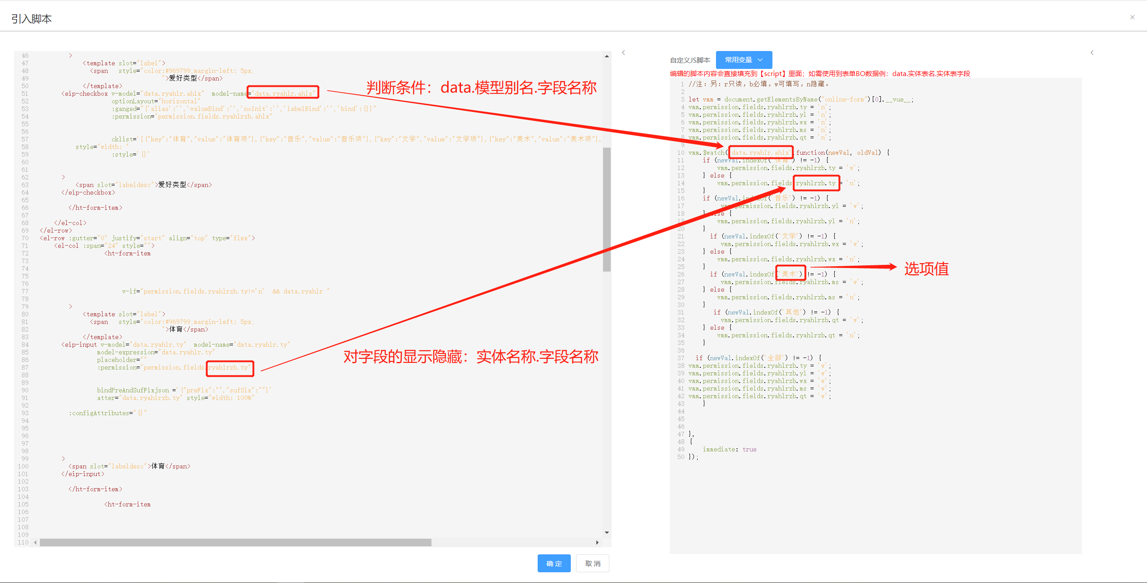Click the eip-checkbox opening tag line
The height and width of the screenshot is (583, 1147).
(x=85, y=94)
